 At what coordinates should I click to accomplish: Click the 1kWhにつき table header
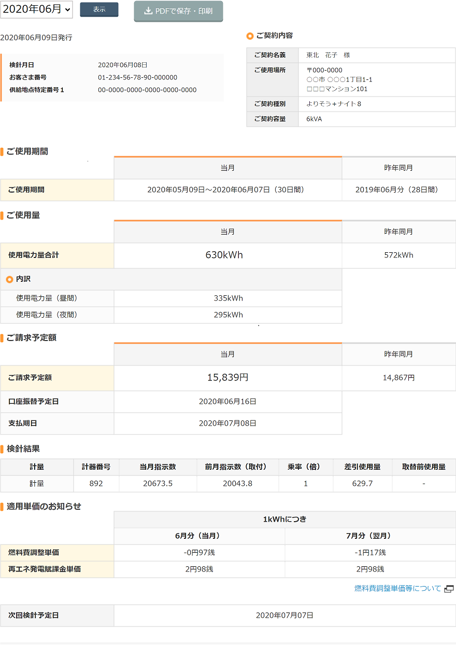click(x=285, y=520)
